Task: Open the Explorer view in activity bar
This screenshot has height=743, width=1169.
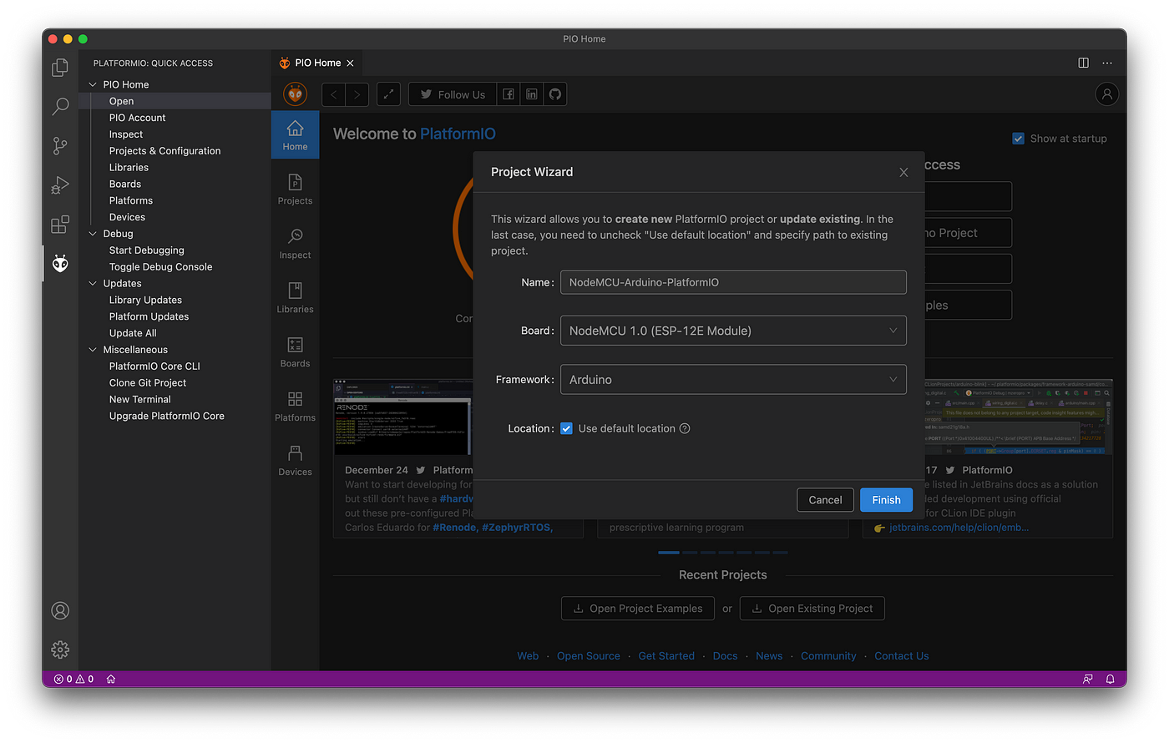Action: (60, 68)
